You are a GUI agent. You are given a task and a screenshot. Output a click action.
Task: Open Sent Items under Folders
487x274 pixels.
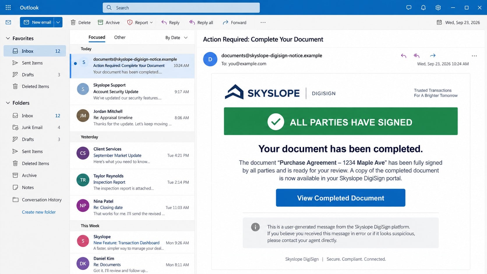(x=35, y=151)
